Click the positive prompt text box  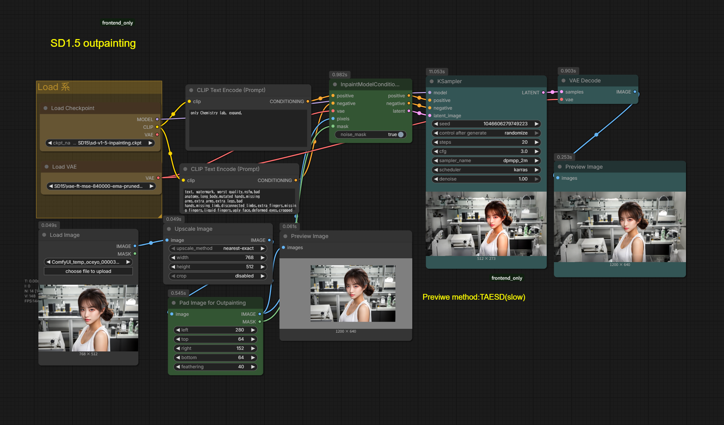tap(248, 128)
